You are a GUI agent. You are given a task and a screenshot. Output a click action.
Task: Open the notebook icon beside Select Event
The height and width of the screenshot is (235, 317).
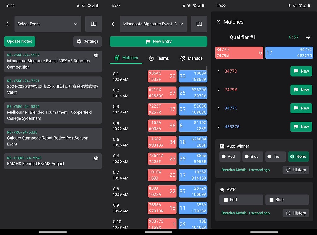[93, 24]
